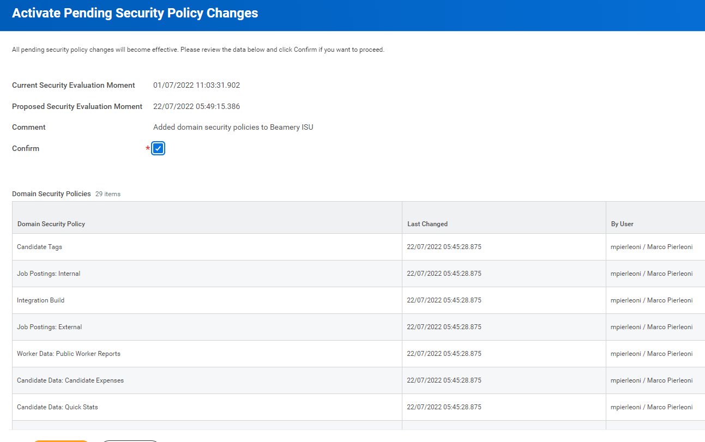Image resolution: width=705 pixels, height=442 pixels.
Task: Open the Integration Build policy entry
Action: pos(41,300)
